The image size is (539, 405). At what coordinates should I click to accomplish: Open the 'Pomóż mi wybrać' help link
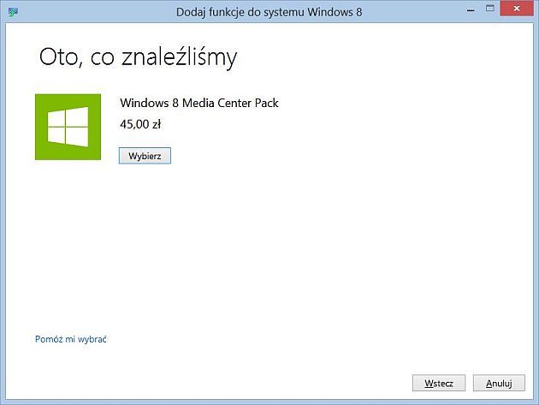click(71, 339)
